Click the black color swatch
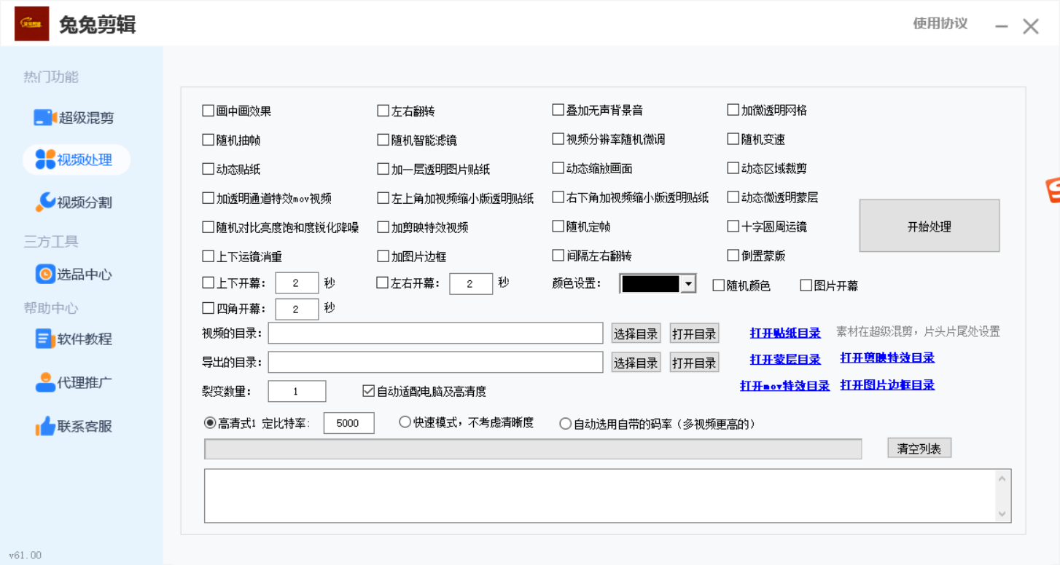Viewport: 1060px width, 565px height. coord(650,284)
